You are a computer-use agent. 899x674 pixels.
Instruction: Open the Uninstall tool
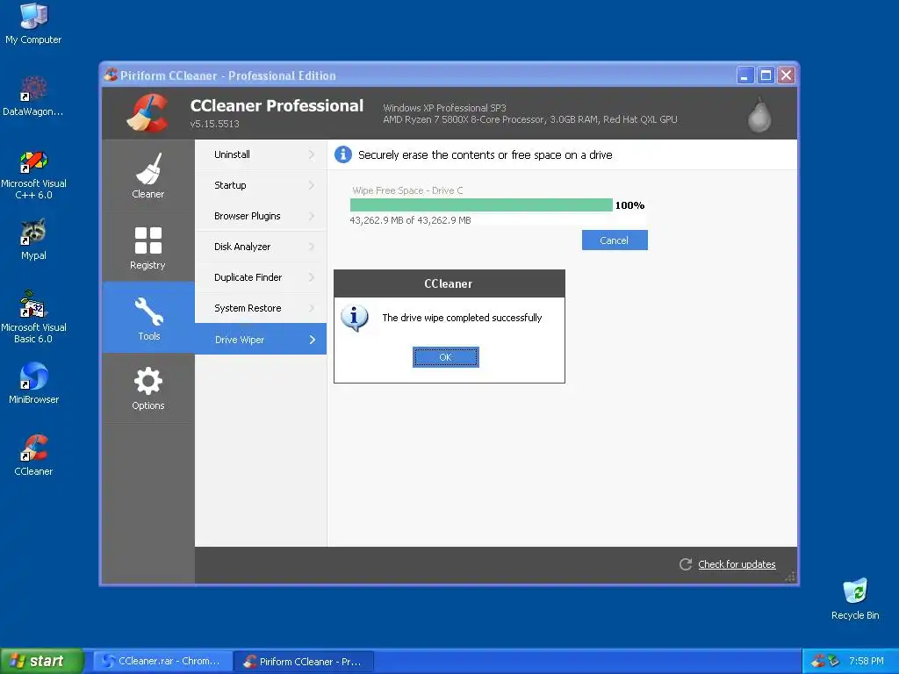tap(261, 154)
